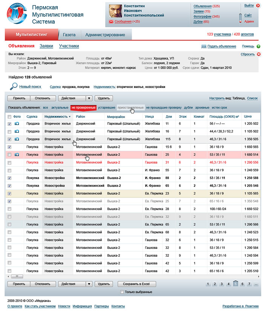Filter listings by the устаревшие link
Image resolution: width=264 pixels, height=314 pixels.
(x=107, y=108)
